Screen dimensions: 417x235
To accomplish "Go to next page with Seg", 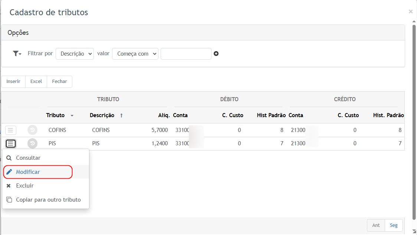I will pos(393,225).
